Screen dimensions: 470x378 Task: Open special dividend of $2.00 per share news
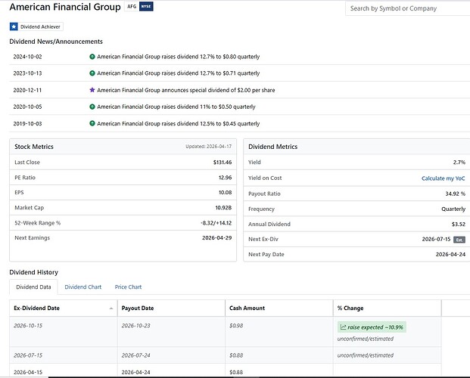tap(186, 90)
